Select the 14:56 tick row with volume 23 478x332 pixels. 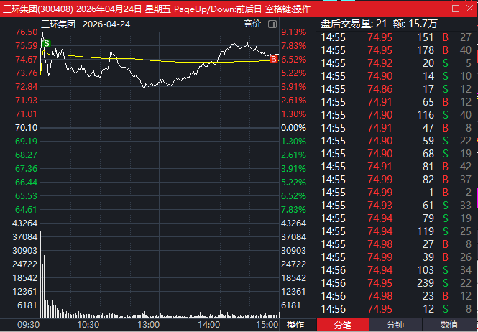click(396, 296)
